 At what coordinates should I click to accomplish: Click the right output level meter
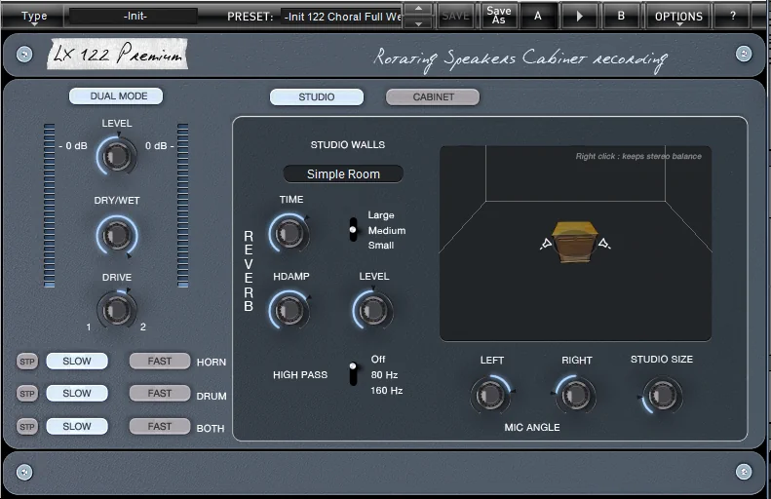tap(182, 205)
